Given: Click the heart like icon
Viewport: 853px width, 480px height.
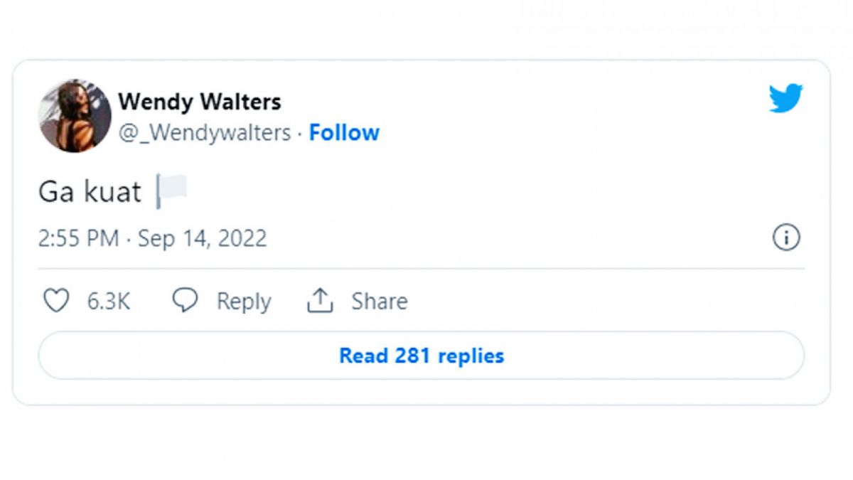Looking at the screenshot, I should [56, 301].
